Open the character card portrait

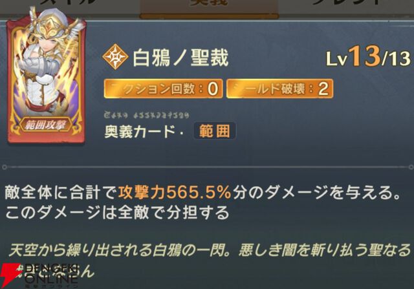click(46, 76)
